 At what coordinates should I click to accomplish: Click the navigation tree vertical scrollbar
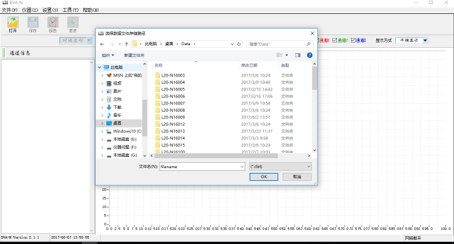145,118
